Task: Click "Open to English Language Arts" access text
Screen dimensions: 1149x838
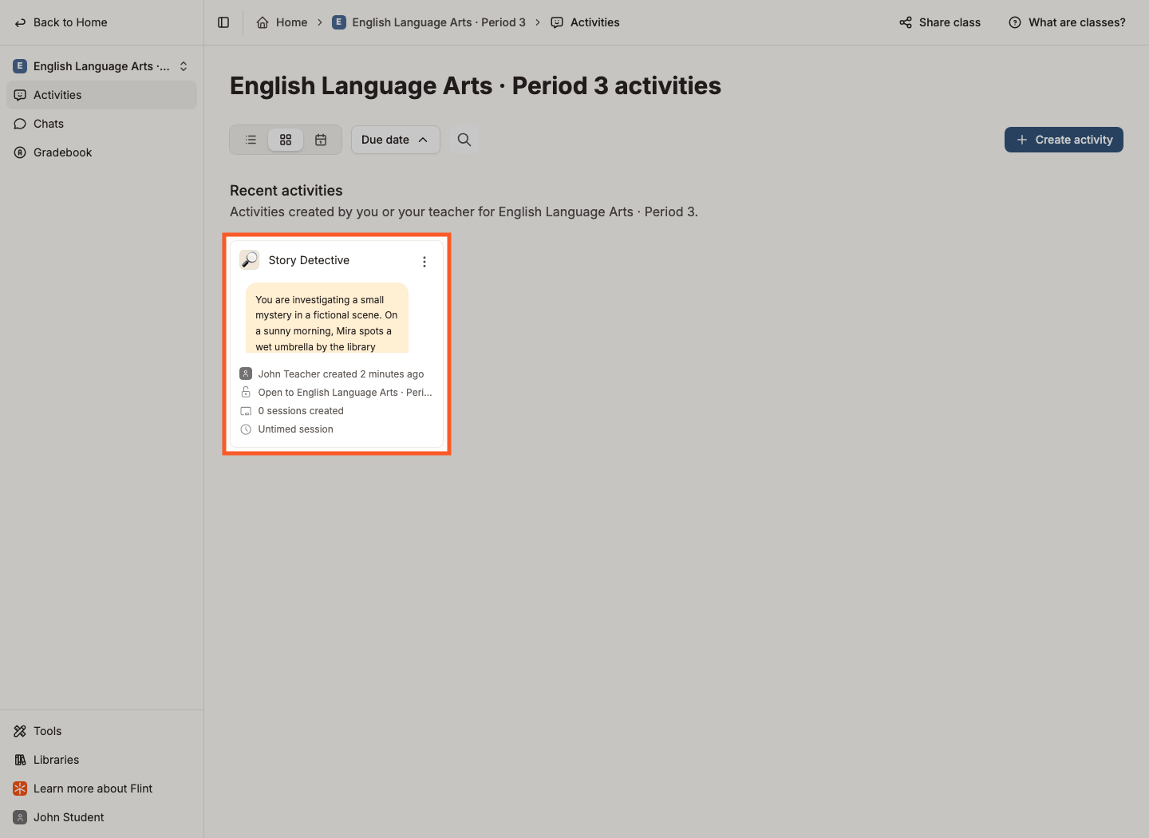Action: point(345,393)
